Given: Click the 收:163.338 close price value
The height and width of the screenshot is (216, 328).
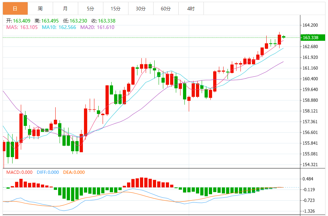Looking at the screenshot, I should pos(103,21).
